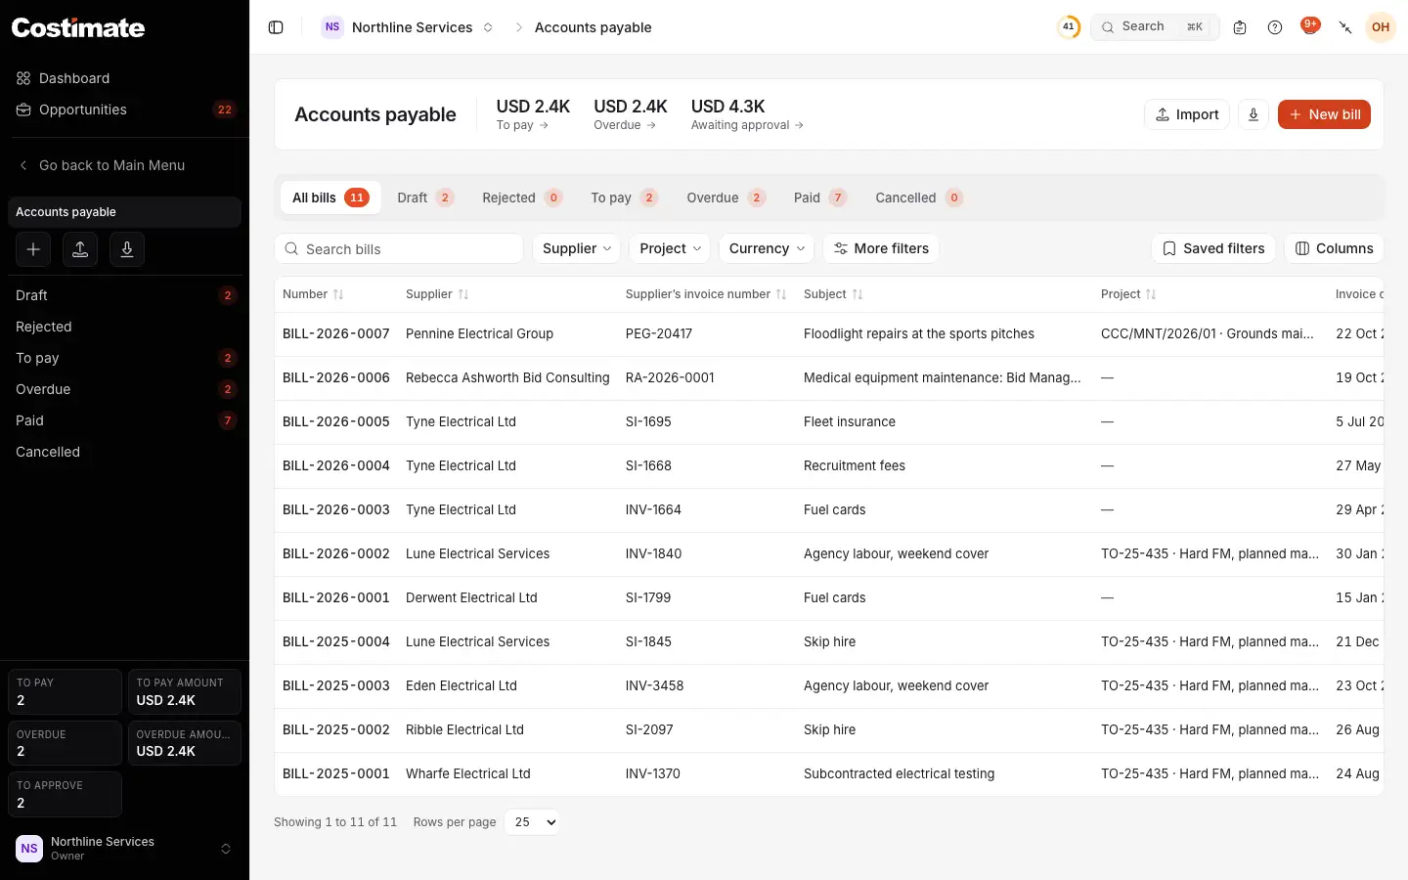This screenshot has height=880, width=1408.
Task: Click the progress ring showing 41
Action: (1069, 27)
